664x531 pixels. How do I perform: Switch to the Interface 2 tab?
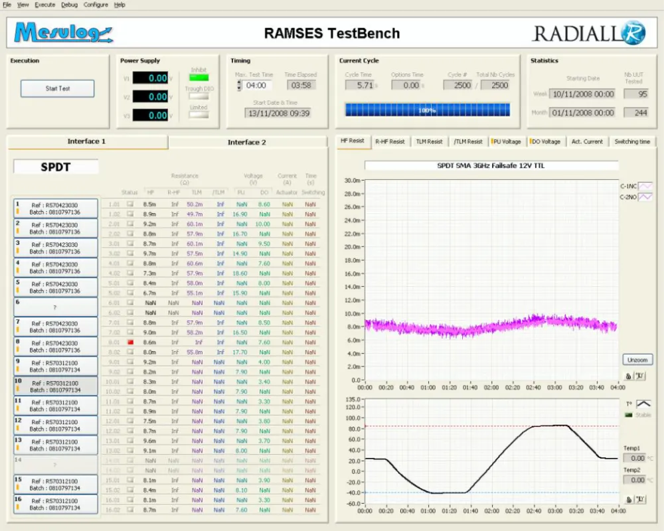click(x=247, y=142)
